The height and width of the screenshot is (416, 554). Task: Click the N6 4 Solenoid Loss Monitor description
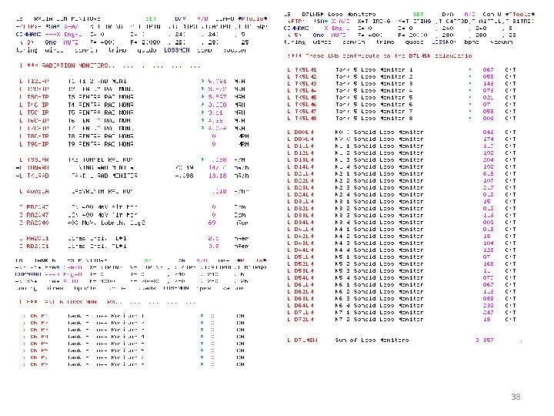click(379, 306)
